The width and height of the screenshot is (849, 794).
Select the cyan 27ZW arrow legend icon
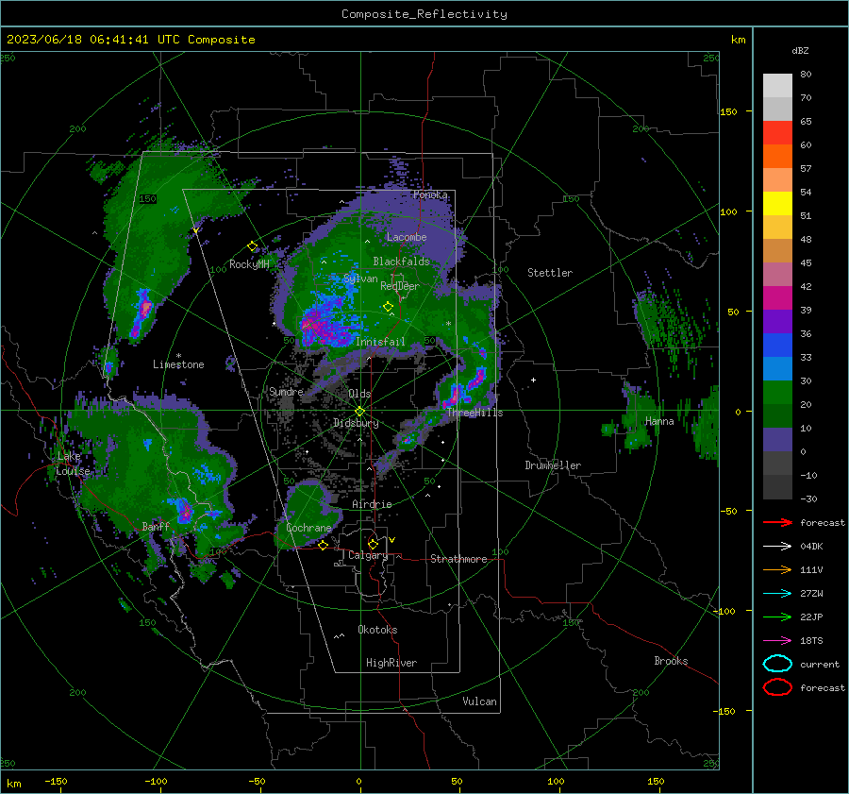777,594
